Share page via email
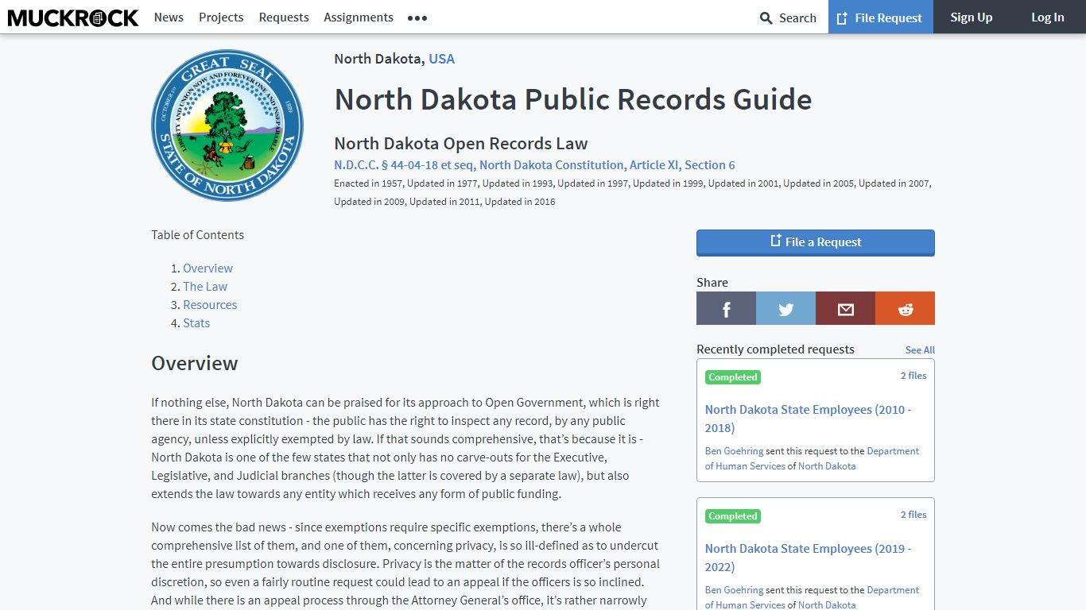 pyautogui.click(x=845, y=308)
